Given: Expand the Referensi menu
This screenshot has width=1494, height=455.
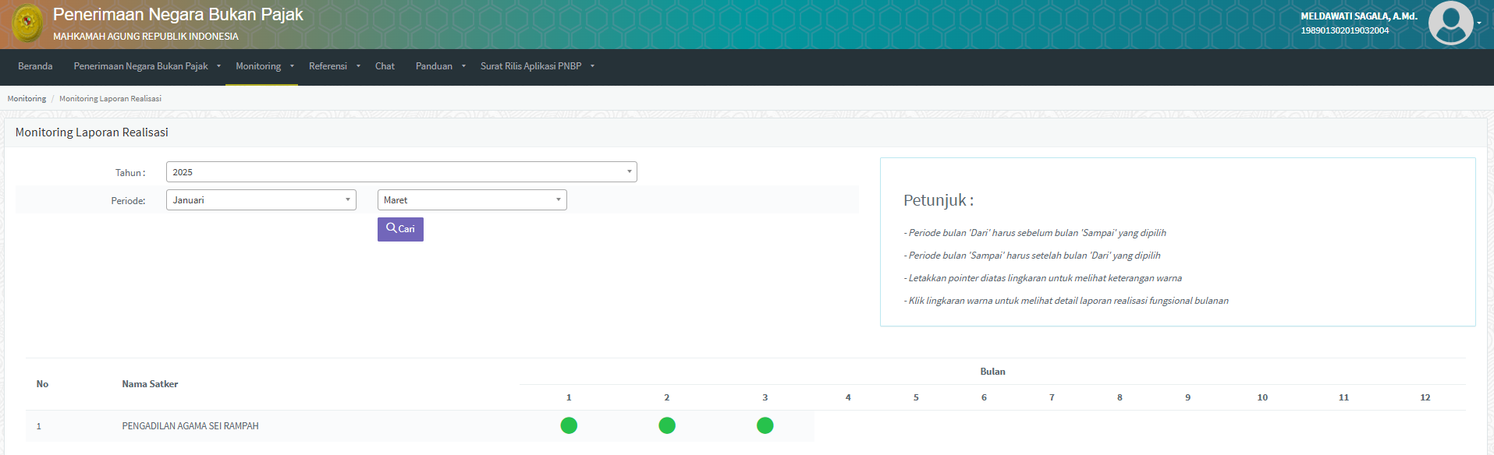Looking at the screenshot, I should [x=333, y=66].
